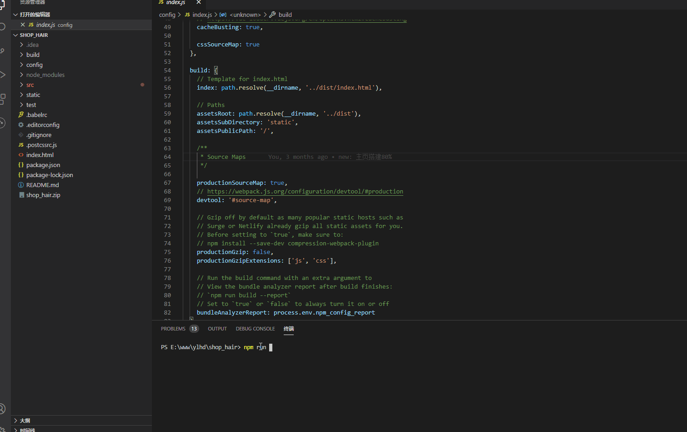
Task: Click the '* Source Maps' comment text
Action: tap(223, 157)
